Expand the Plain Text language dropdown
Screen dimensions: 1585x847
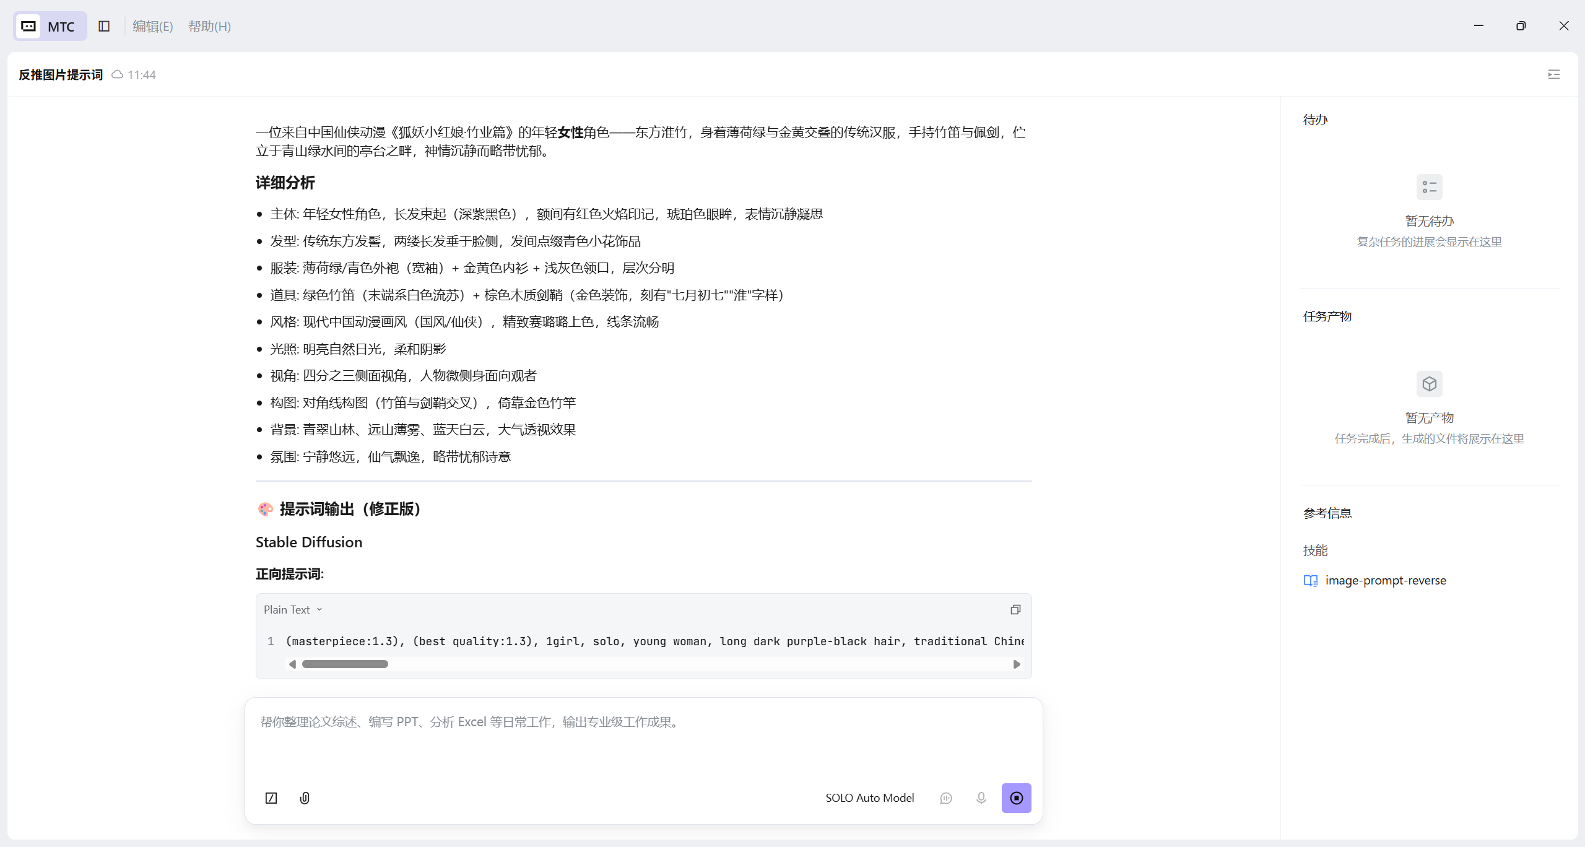(x=293, y=609)
